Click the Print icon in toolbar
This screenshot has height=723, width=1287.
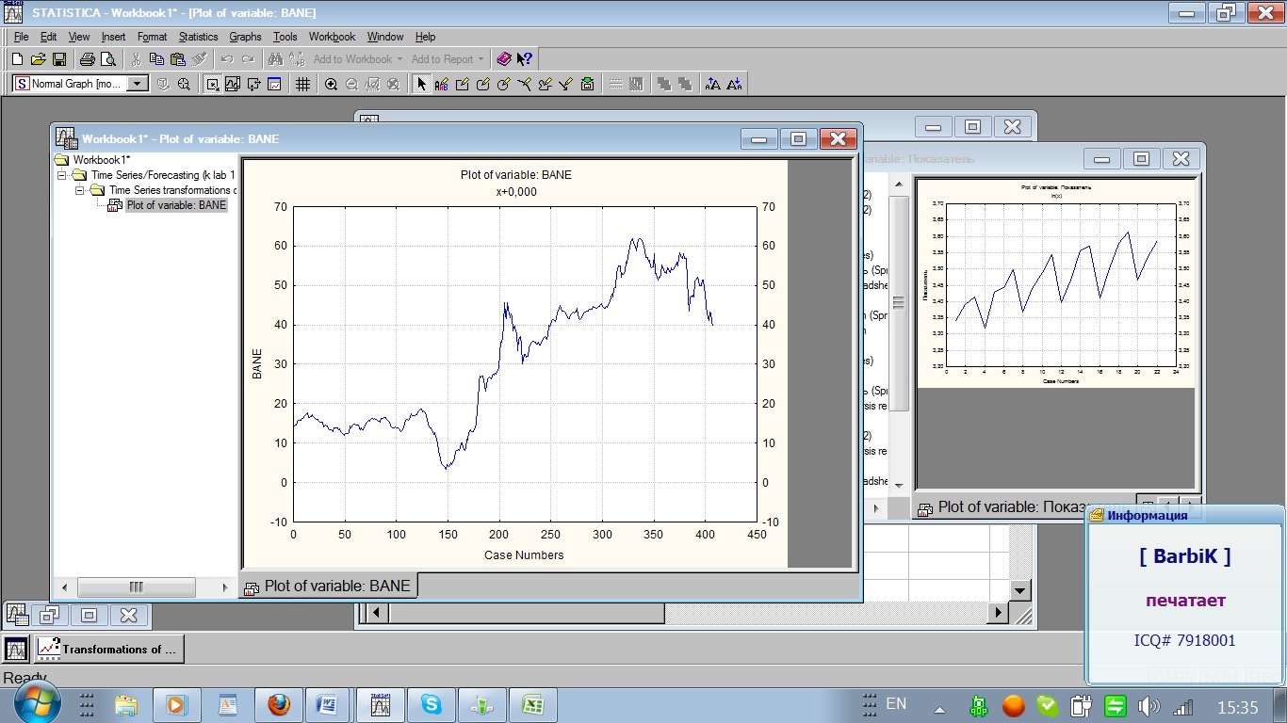87,59
